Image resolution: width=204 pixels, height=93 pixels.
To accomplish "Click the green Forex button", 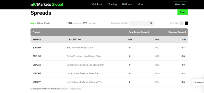I will 183,12.
